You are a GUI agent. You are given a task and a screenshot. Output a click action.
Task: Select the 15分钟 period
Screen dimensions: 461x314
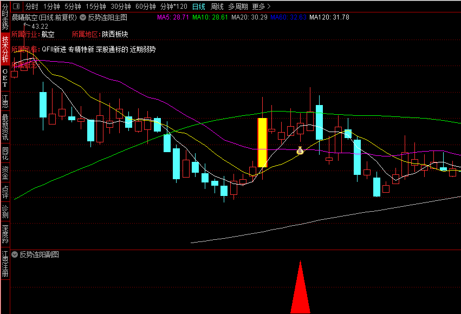pyautogui.click(x=95, y=6)
